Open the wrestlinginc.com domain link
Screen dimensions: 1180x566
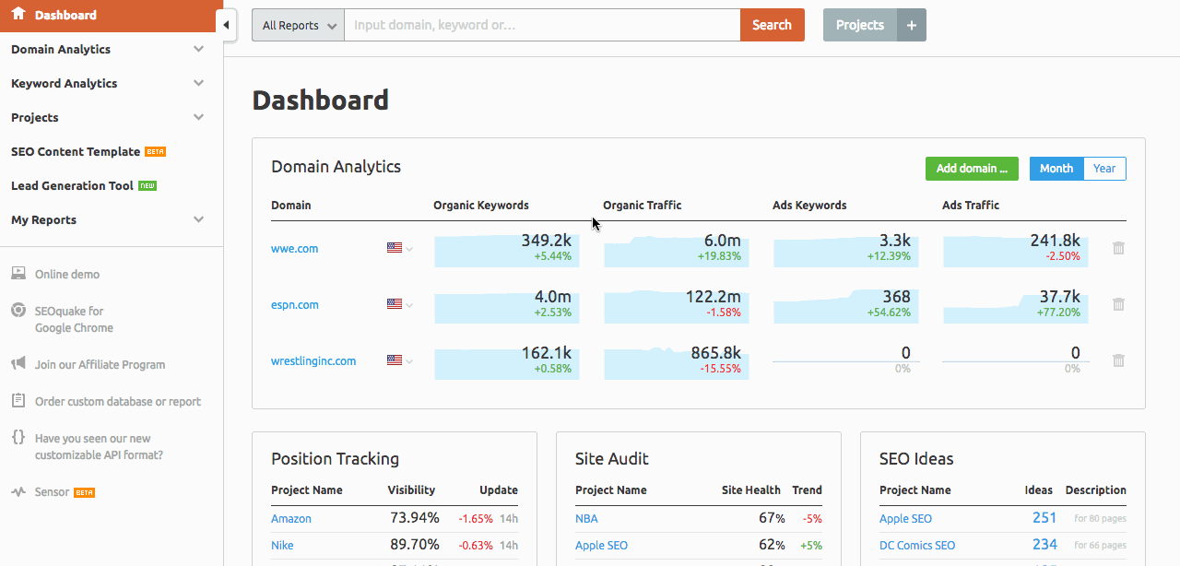click(313, 361)
